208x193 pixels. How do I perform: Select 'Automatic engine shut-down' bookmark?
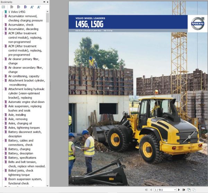tap(26, 102)
